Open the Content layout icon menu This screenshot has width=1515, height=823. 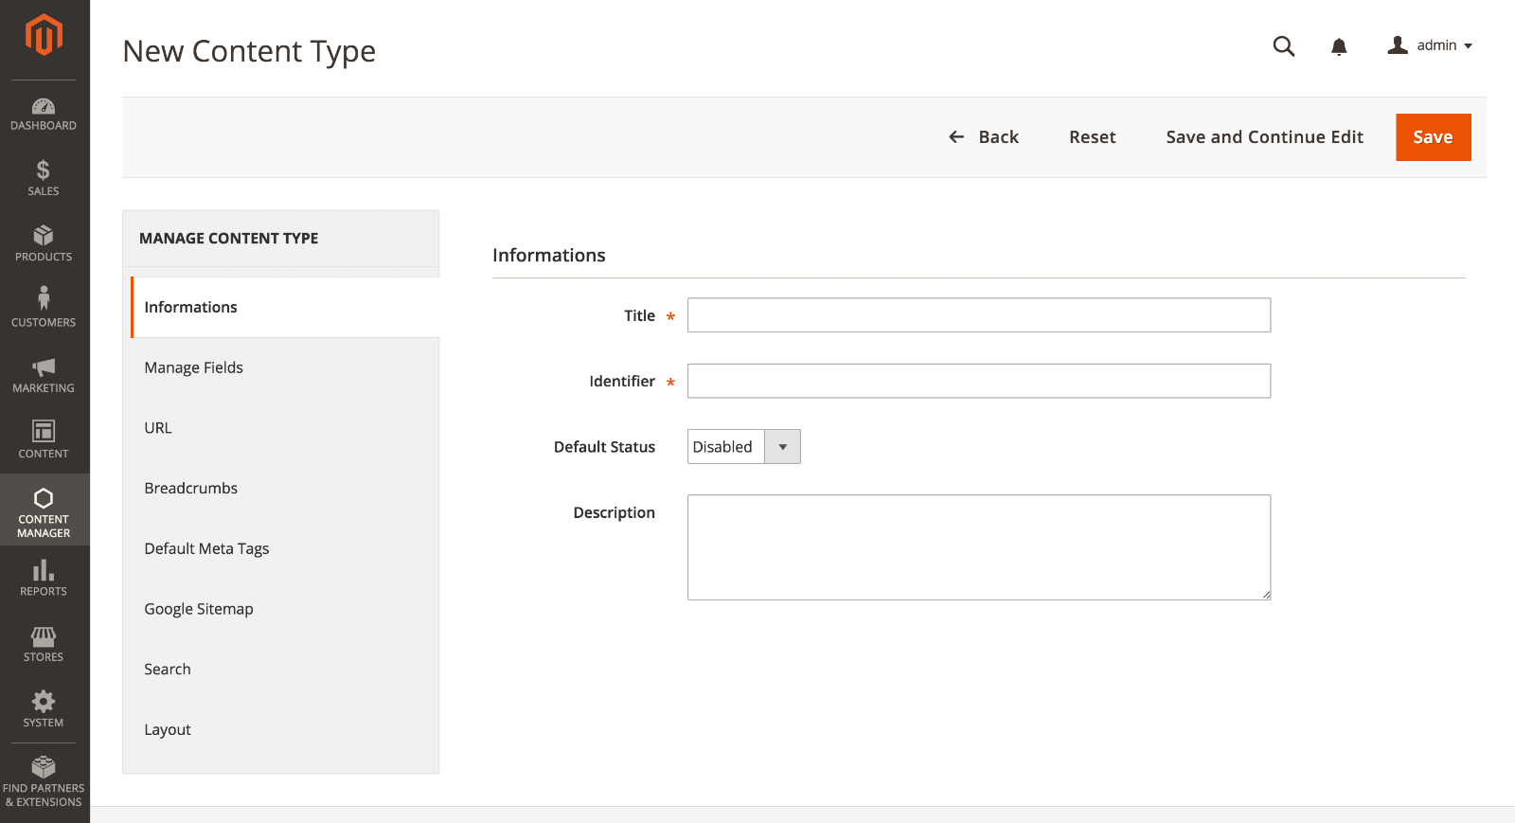point(44,432)
